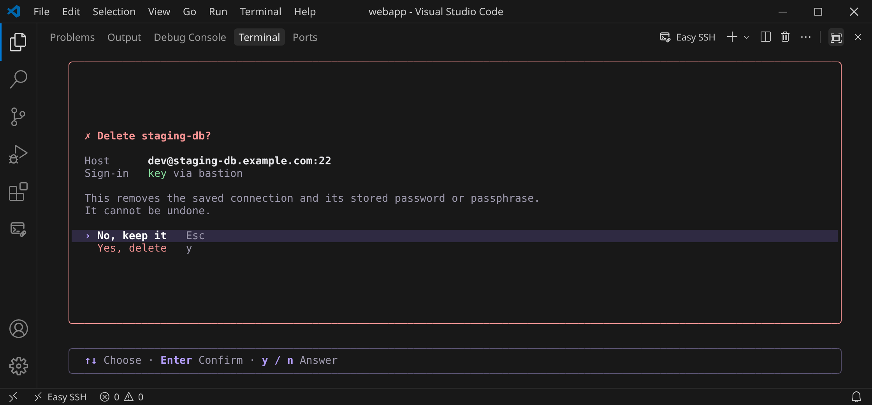Click the 'It cannot be undone.' warning text
The height and width of the screenshot is (405, 872).
point(147,211)
